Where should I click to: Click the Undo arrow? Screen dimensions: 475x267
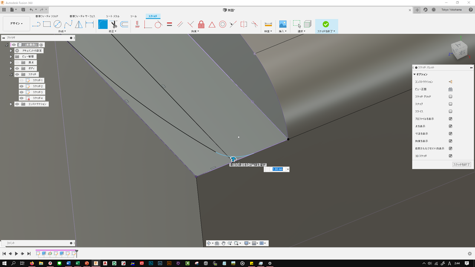(x=32, y=10)
